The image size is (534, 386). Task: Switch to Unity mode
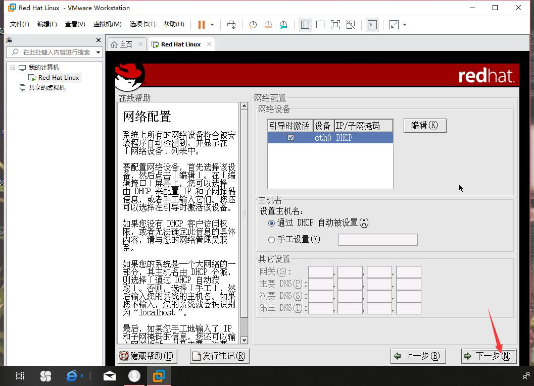click(x=351, y=25)
